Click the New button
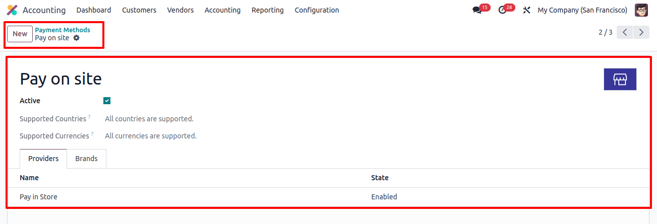This screenshot has height=224, width=657. 20,34
